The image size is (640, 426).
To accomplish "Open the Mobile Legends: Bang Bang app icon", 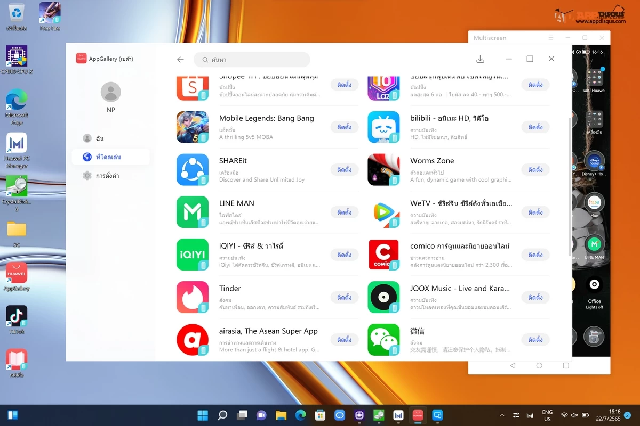I will pyautogui.click(x=193, y=127).
